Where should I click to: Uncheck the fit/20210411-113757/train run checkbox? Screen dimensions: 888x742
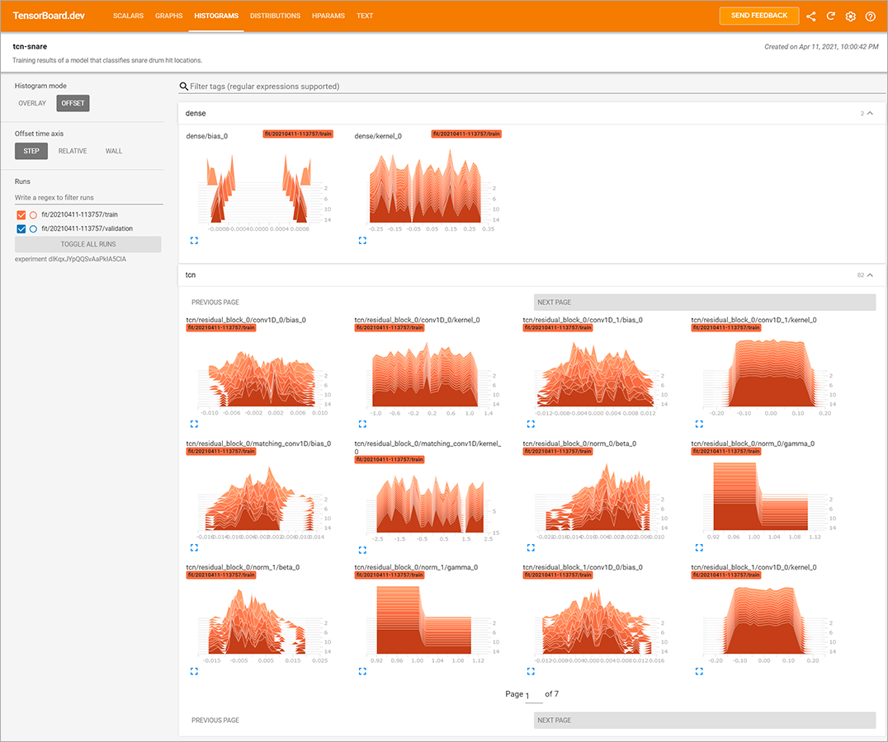click(x=21, y=214)
